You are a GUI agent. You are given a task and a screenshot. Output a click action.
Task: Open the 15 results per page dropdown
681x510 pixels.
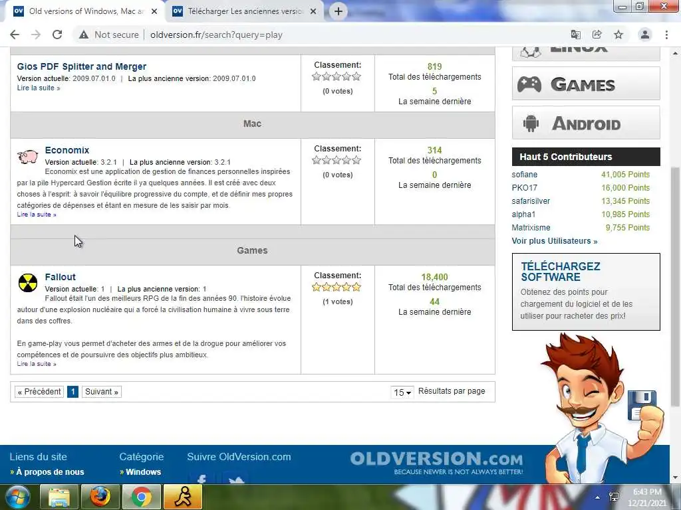click(402, 392)
